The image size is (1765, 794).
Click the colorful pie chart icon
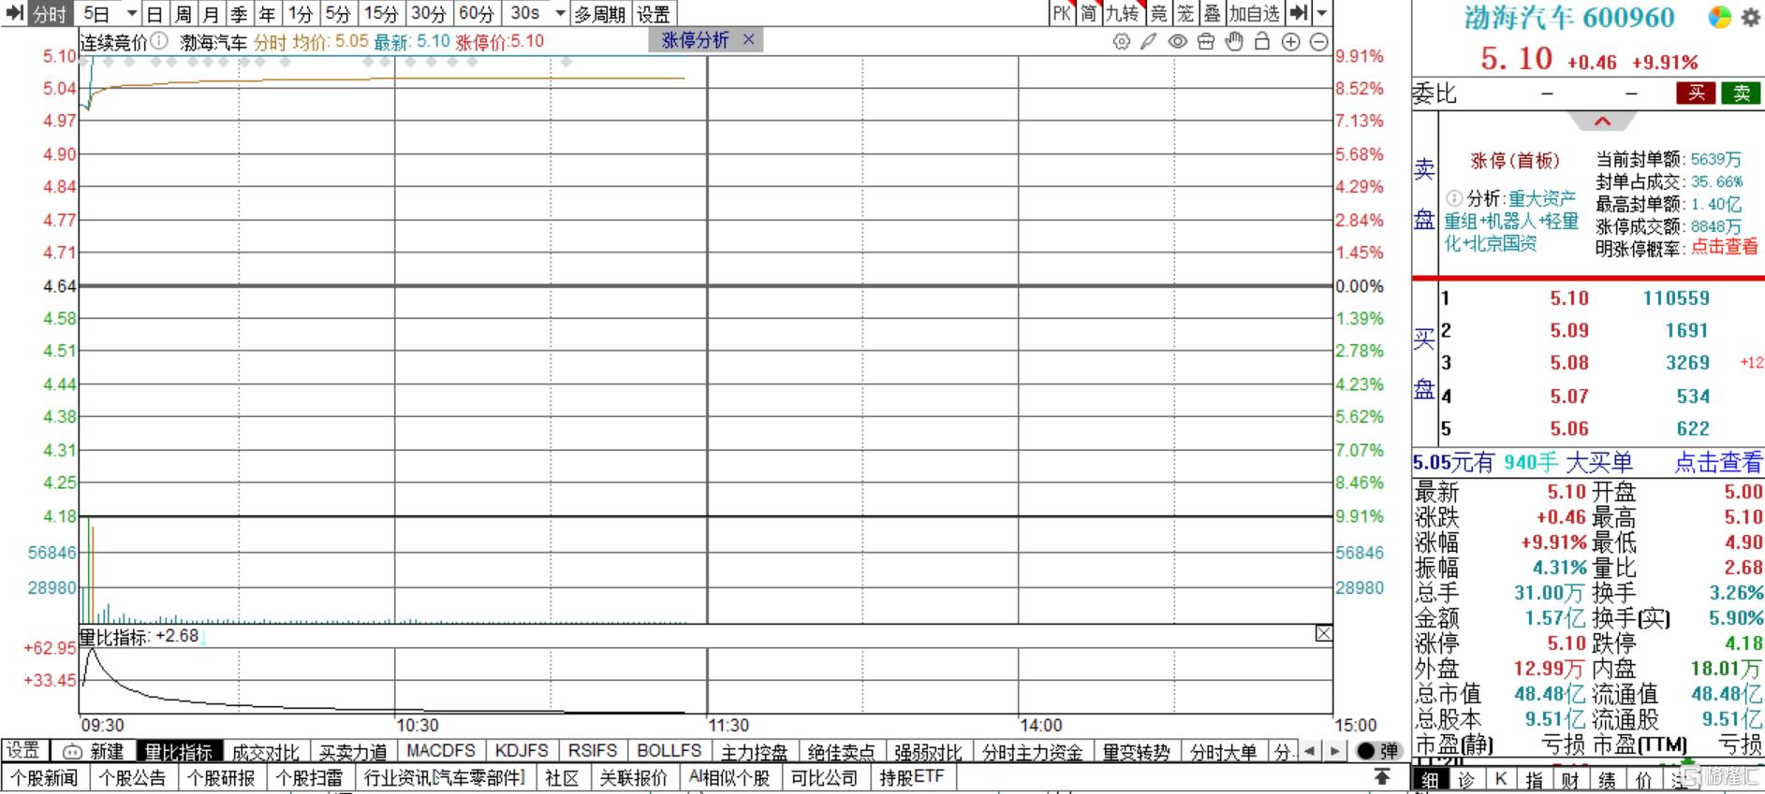click(1720, 17)
